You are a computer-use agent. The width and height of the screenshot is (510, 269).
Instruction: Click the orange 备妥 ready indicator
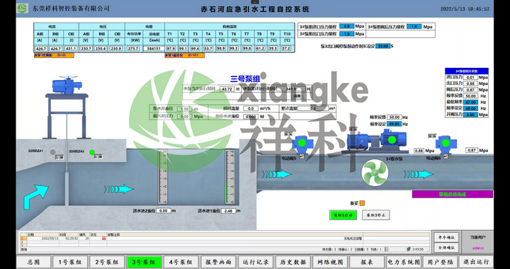tap(362, 203)
